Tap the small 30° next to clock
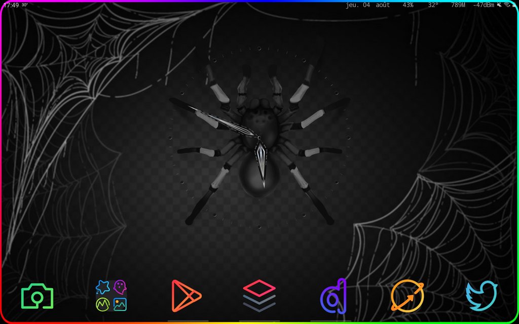 click(25, 5)
